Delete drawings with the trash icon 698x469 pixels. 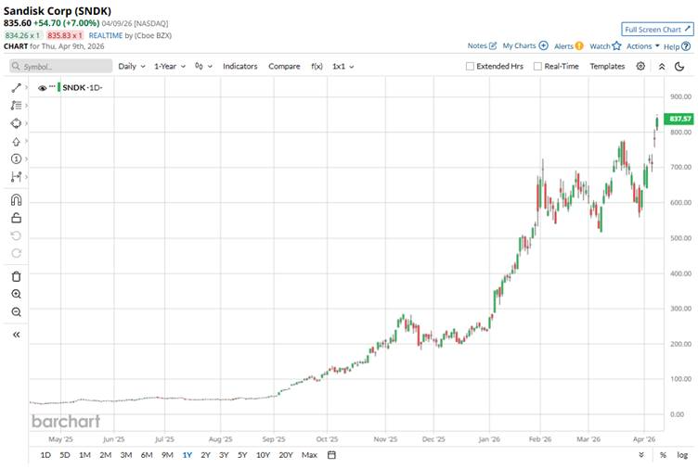coord(16,276)
